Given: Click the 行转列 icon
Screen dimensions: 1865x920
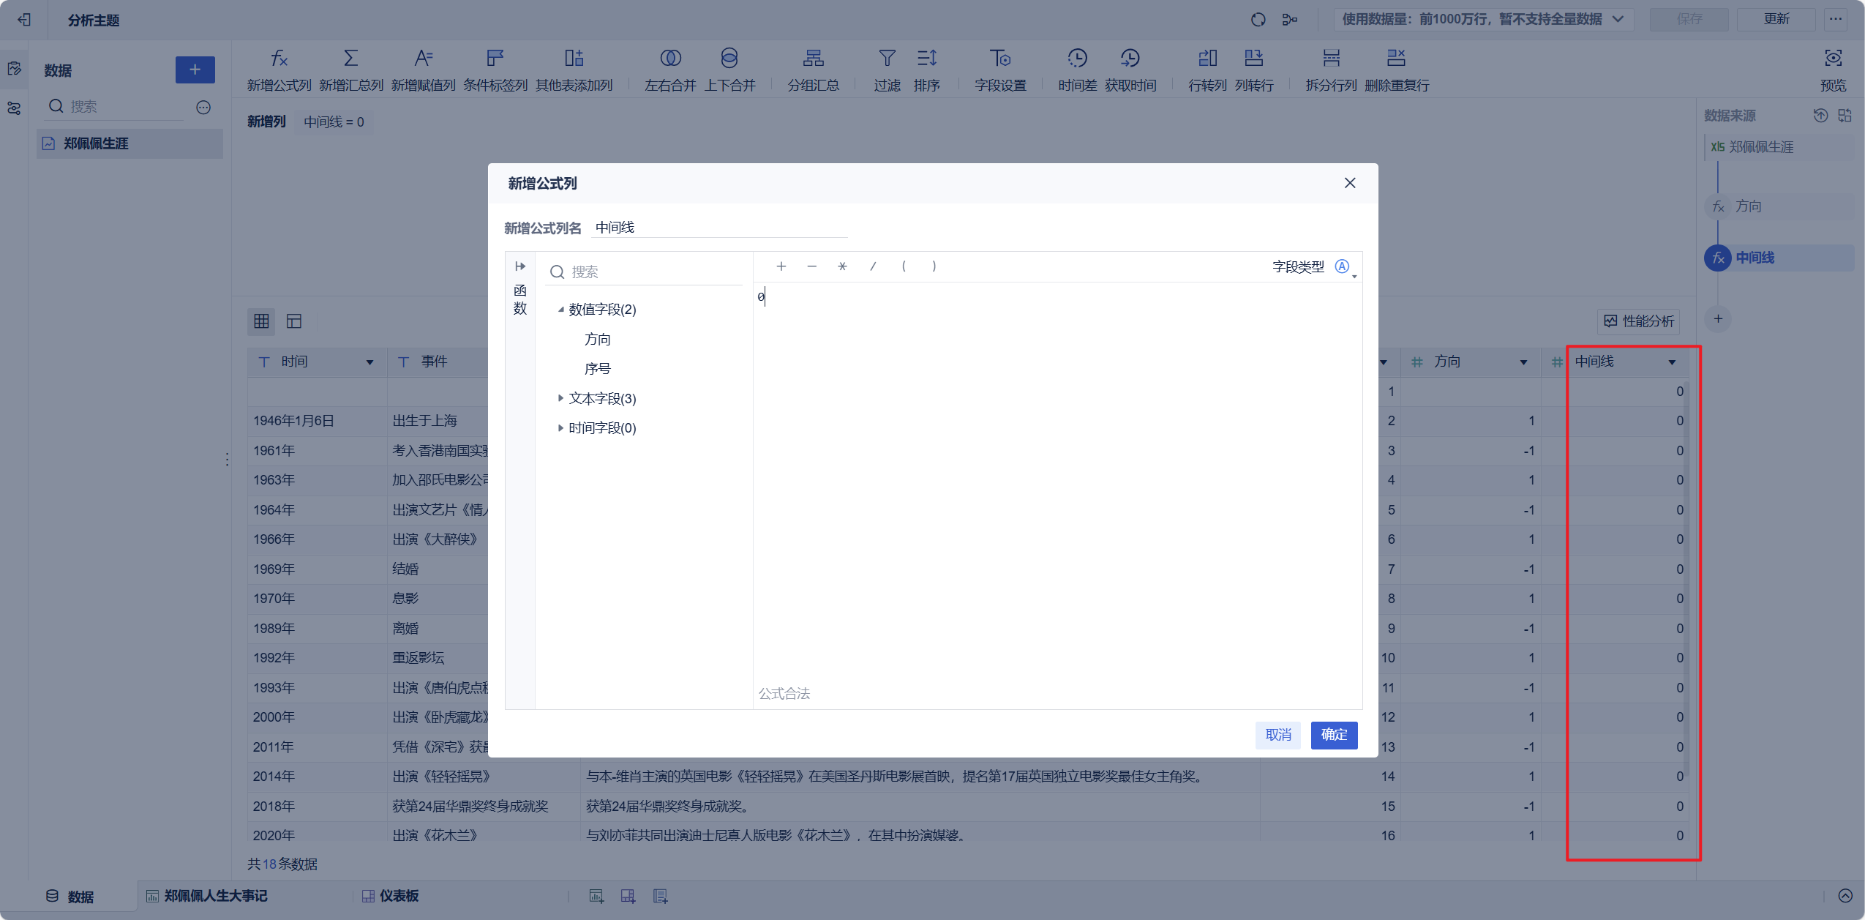Looking at the screenshot, I should click(x=1207, y=58).
